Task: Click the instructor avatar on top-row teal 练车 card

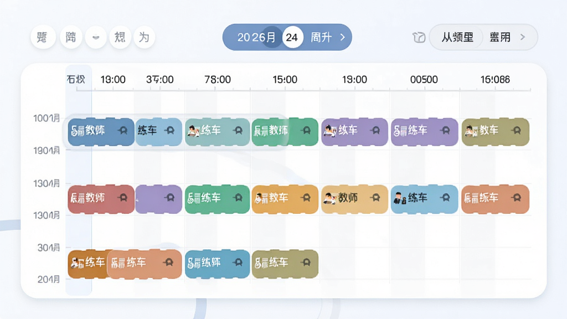Action: pos(193,131)
